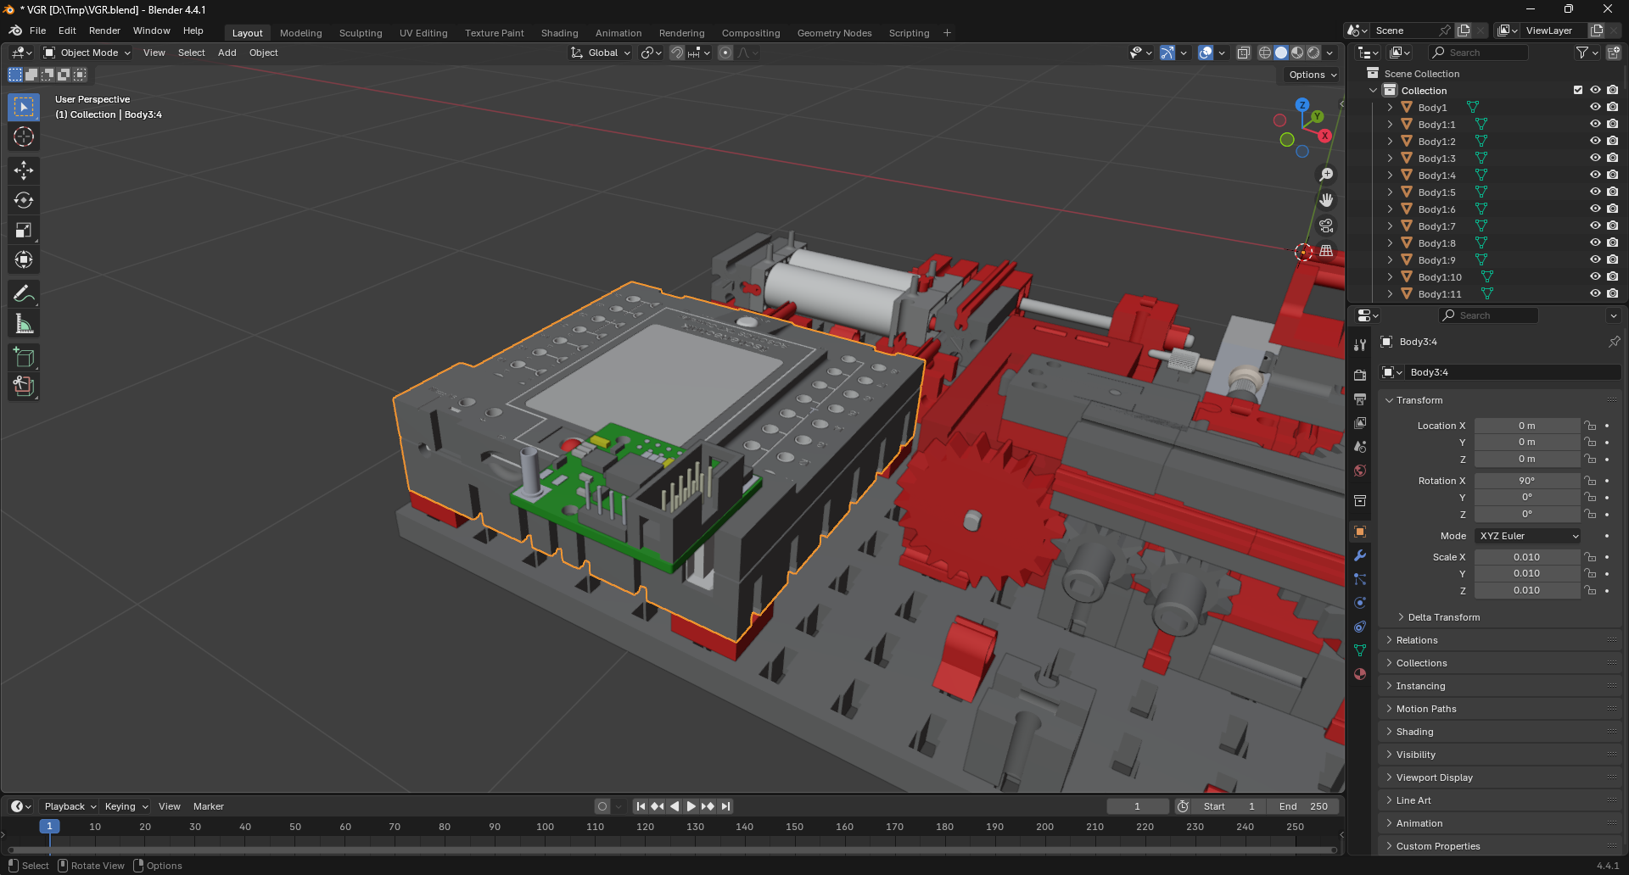Open the Render properties tab
The height and width of the screenshot is (875, 1629).
tap(1360, 374)
